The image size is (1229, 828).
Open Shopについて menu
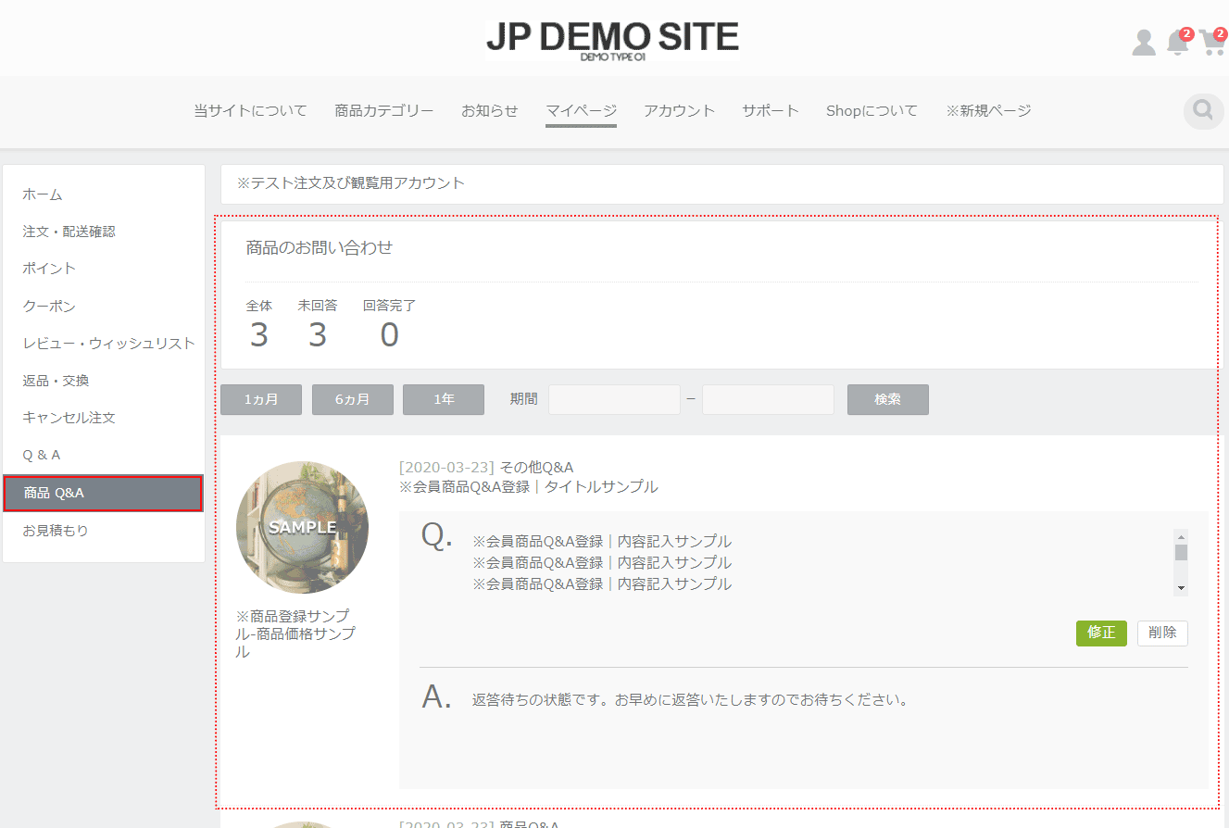(872, 110)
